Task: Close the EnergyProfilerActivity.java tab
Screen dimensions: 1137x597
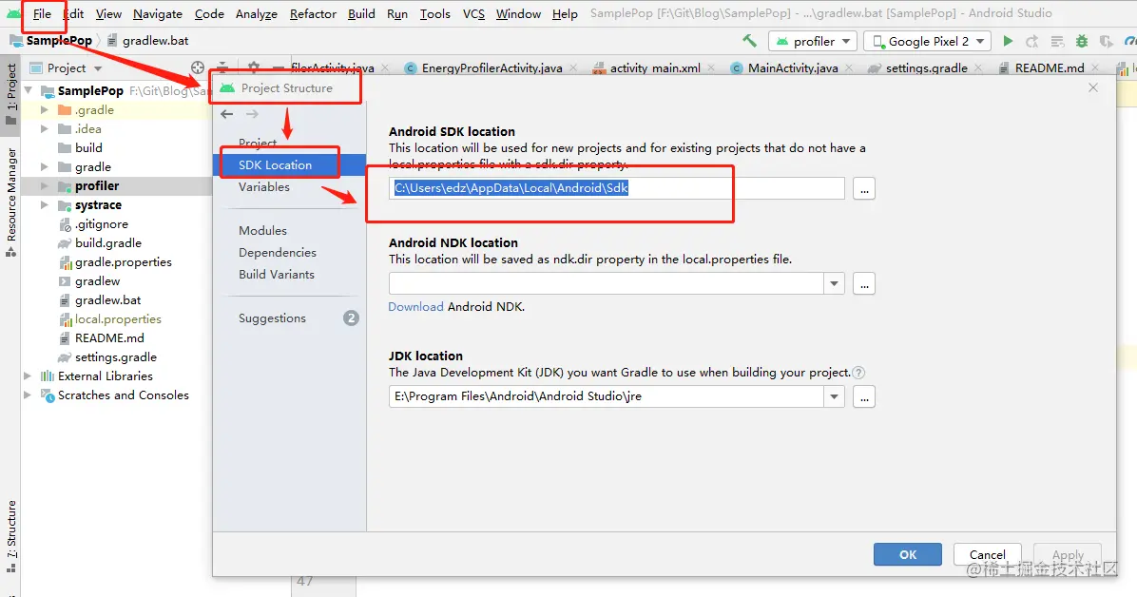Action: (573, 68)
